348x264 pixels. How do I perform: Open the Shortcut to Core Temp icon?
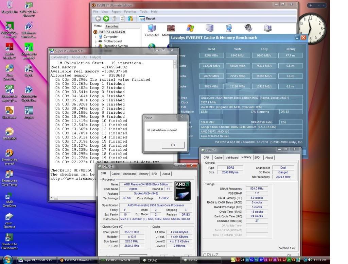point(9,178)
